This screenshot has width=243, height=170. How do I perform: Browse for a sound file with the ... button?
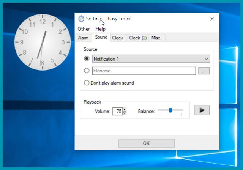204,71
